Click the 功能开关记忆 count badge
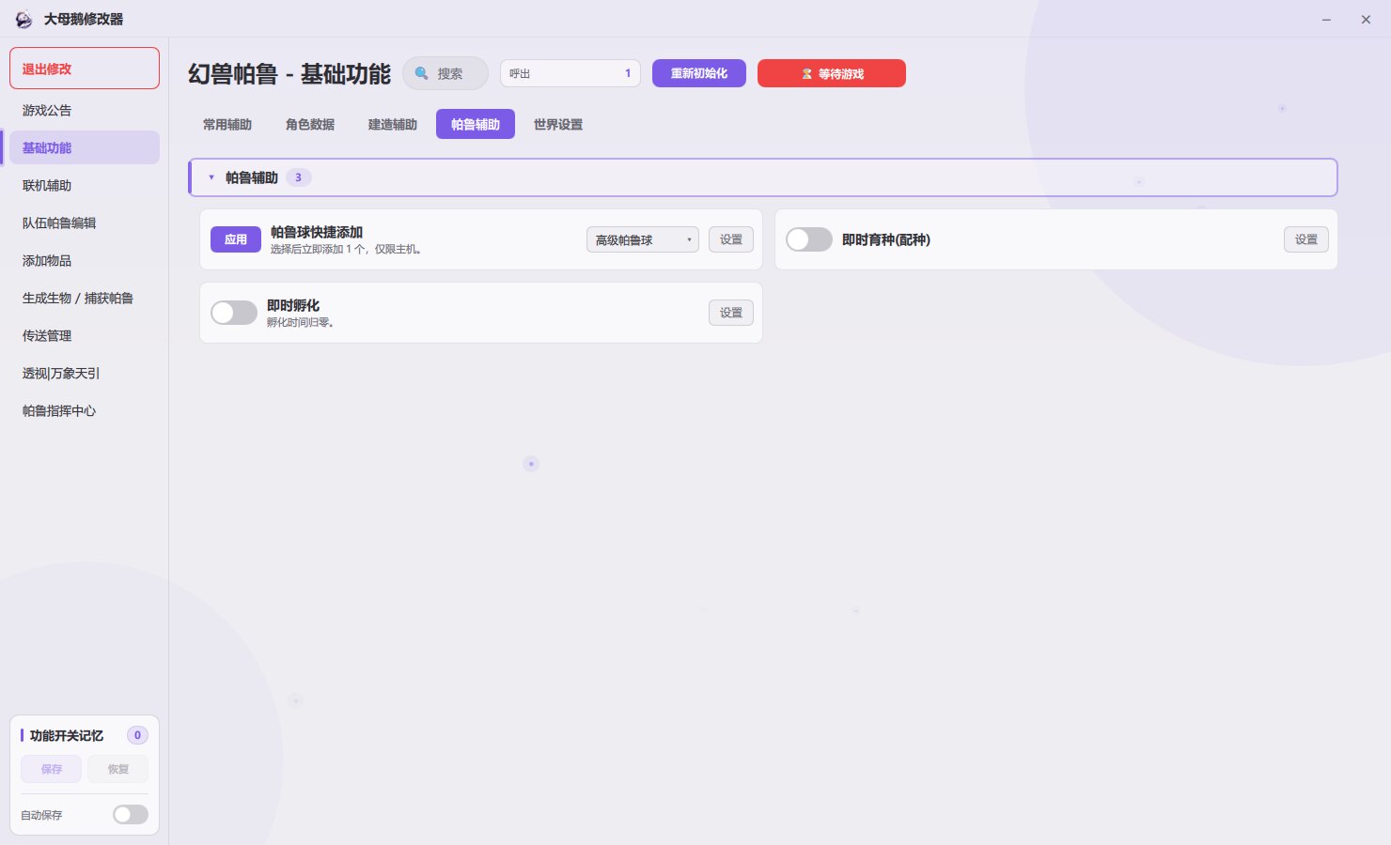Image resolution: width=1391 pixels, height=845 pixels. [137, 735]
